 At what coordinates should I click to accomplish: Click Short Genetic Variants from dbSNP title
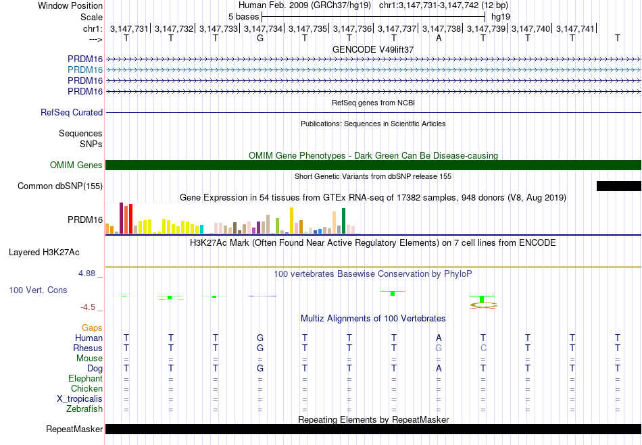click(x=373, y=176)
